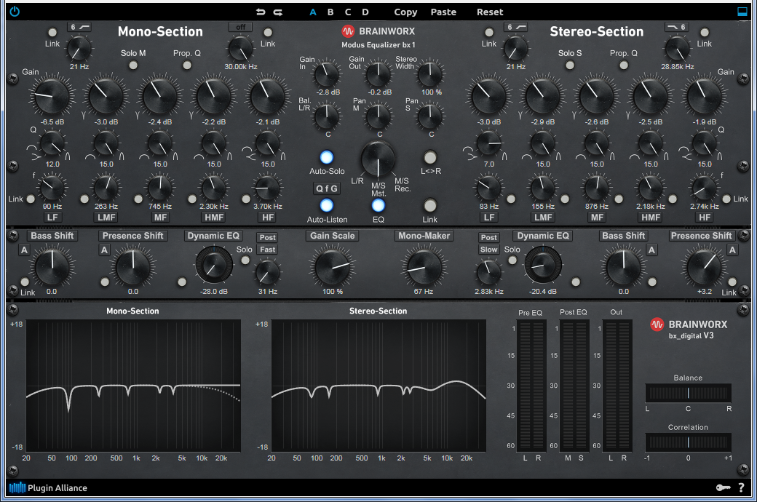Select Mono LF bell filter shape icon

[32, 148]
